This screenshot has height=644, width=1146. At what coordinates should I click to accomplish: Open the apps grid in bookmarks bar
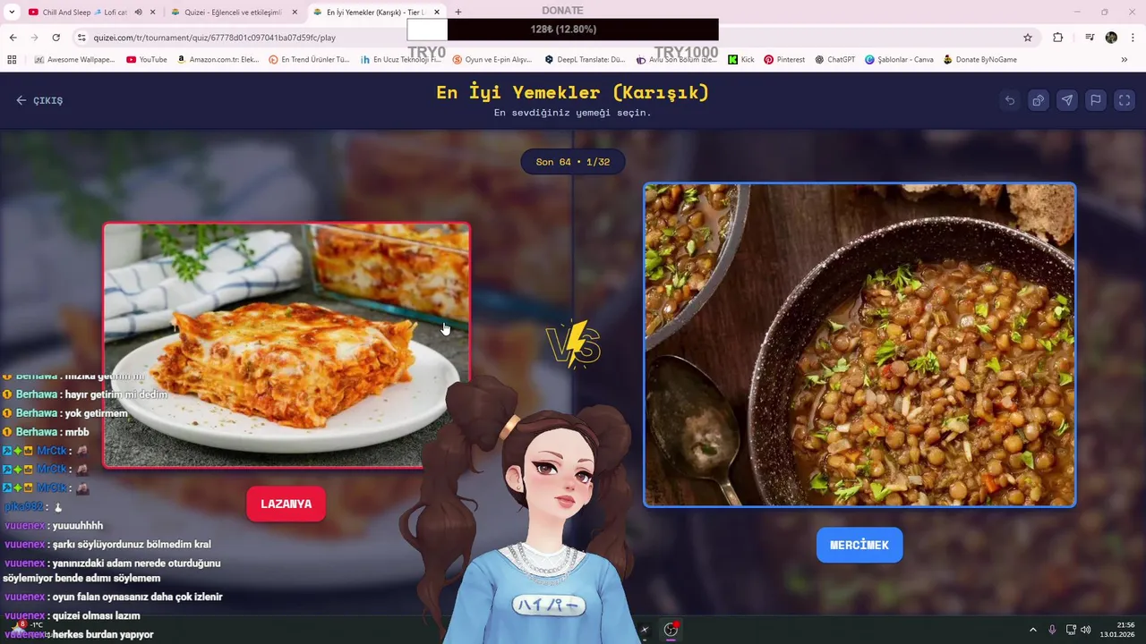point(12,60)
